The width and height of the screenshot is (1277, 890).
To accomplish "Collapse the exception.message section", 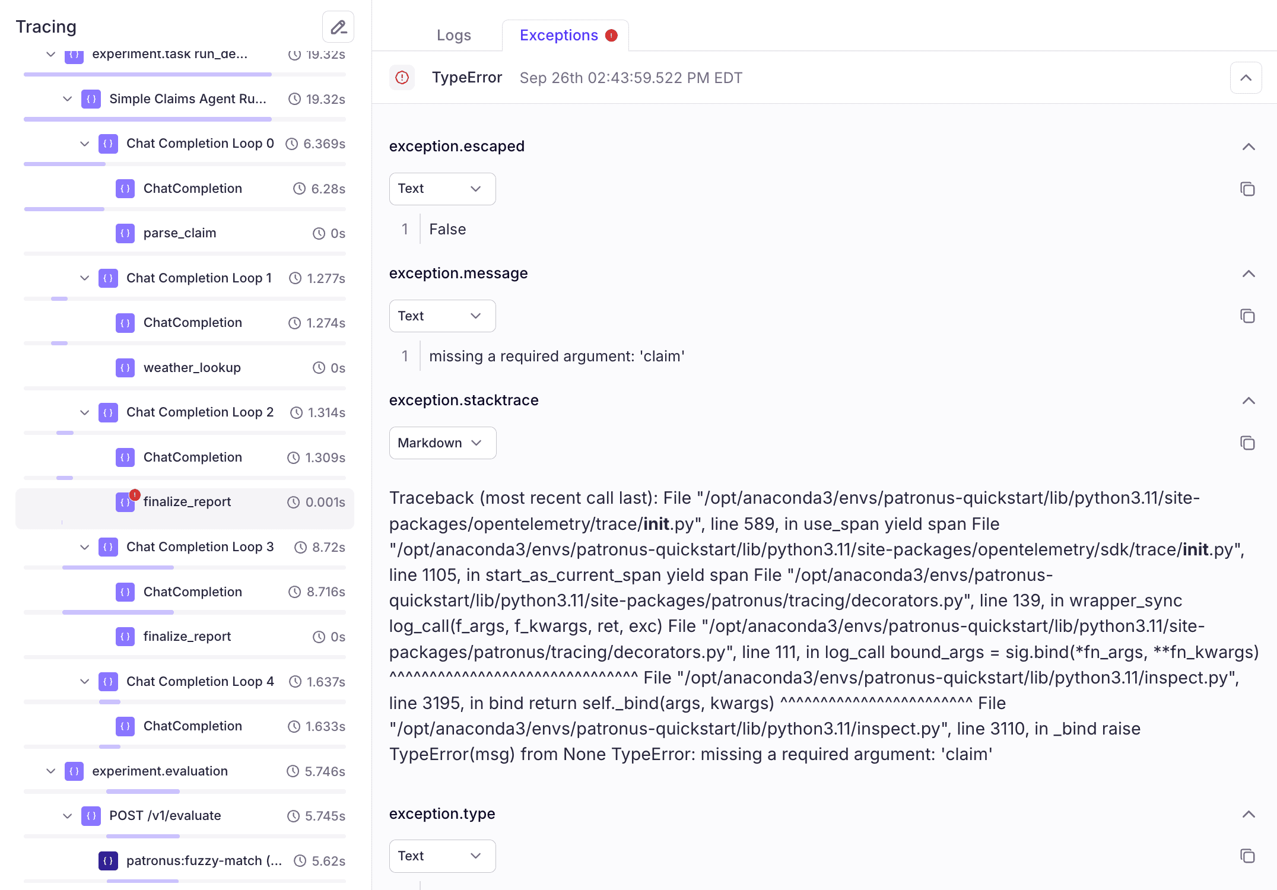I will 1249,274.
